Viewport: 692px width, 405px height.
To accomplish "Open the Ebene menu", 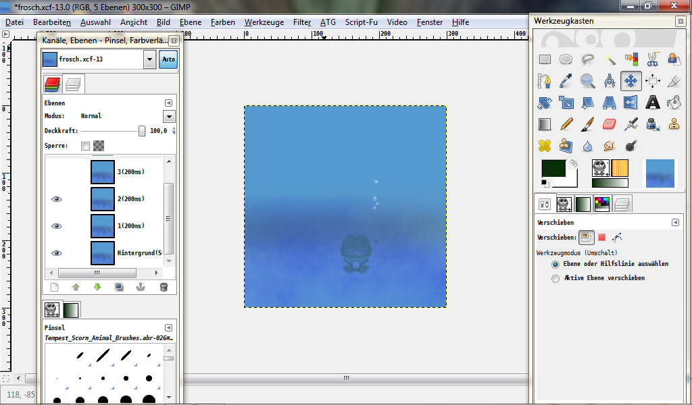I will tap(190, 22).
